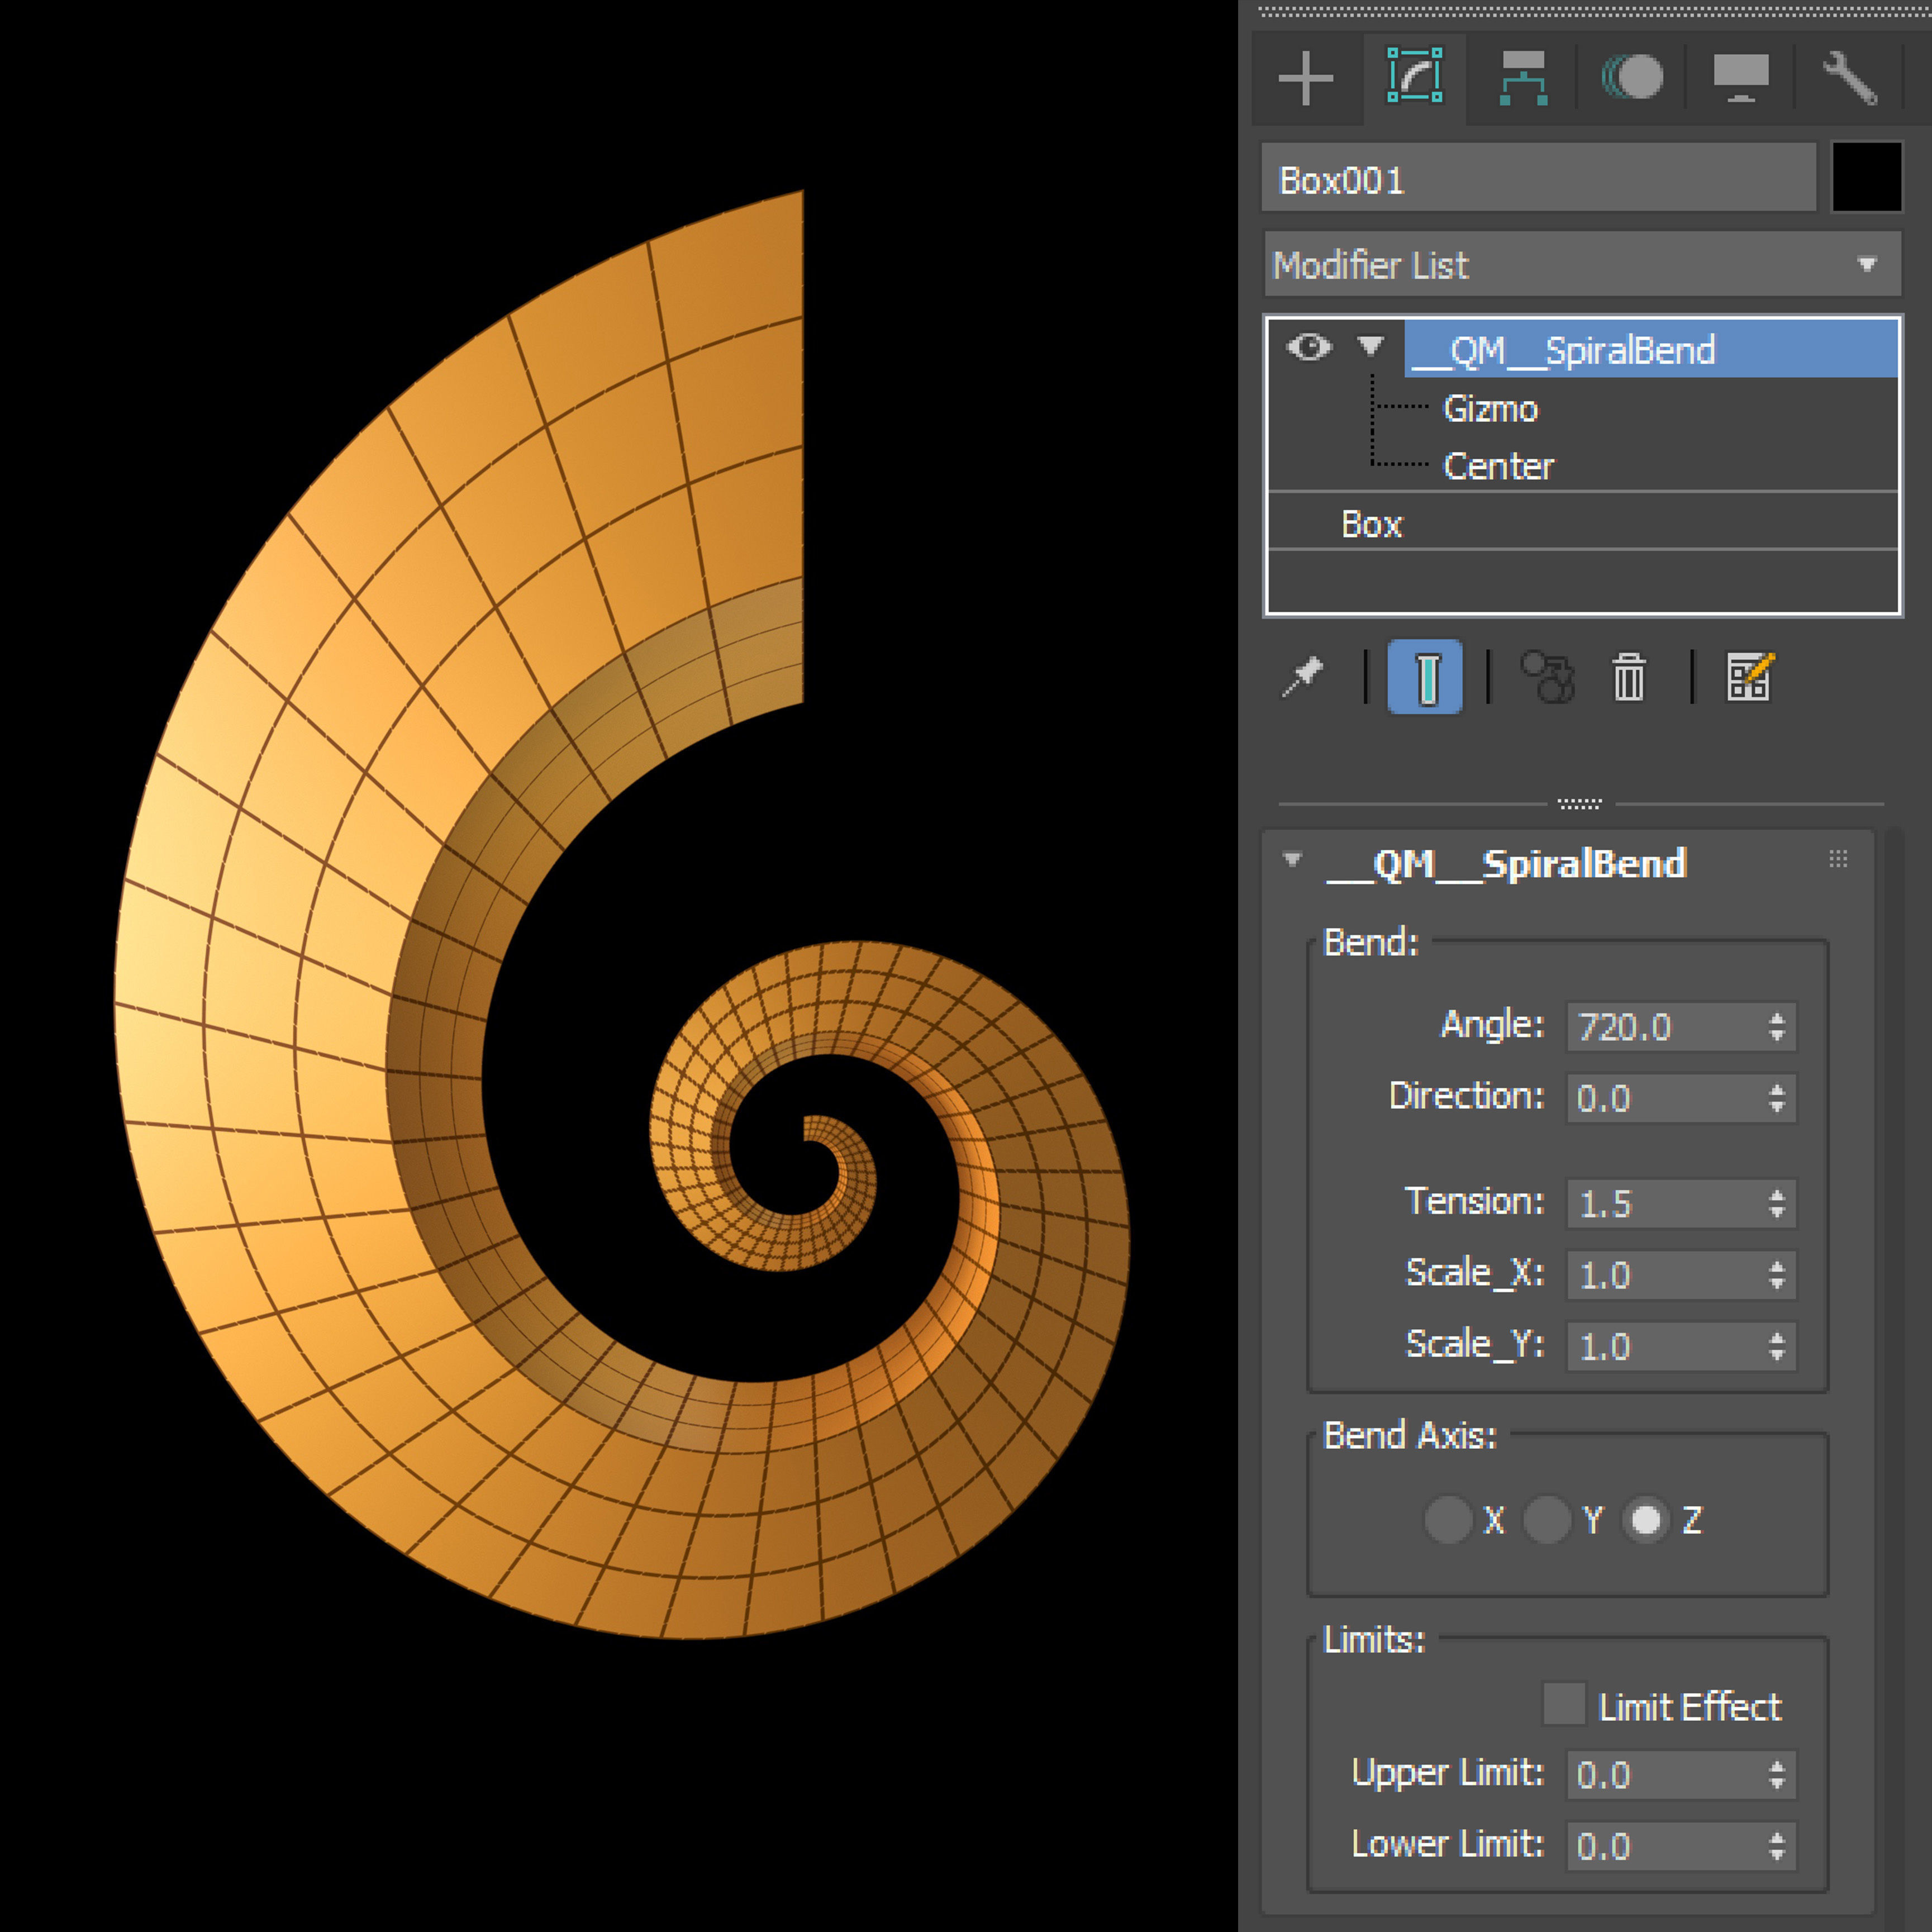1932x1932 pixels.
Task: Click the Scale_Y value field
Action: [x=1664, y=1346]
